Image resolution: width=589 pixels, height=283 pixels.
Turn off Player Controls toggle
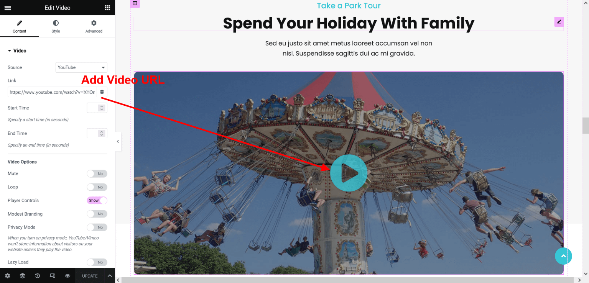(97, 200)
